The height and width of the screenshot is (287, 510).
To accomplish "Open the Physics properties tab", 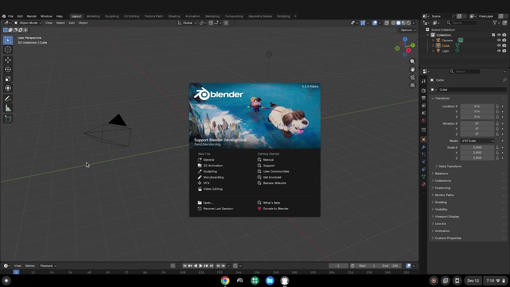I will point(424,162).
